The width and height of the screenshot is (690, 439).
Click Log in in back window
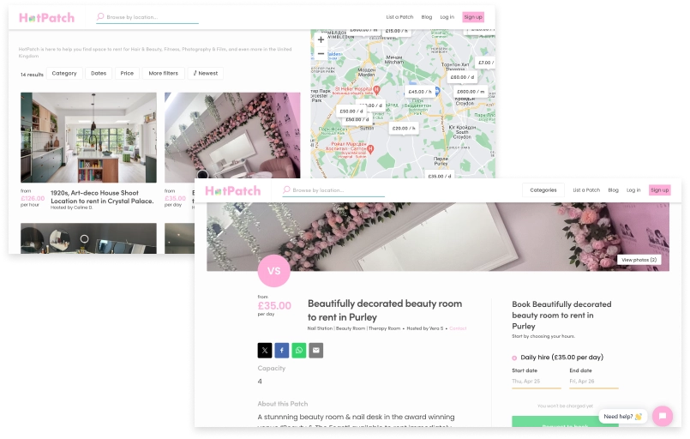[447, 17]
